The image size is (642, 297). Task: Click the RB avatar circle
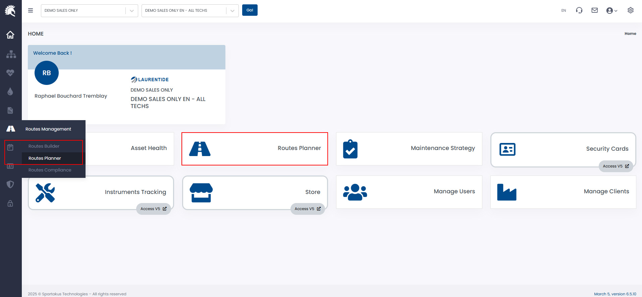(x=47, y=73)
